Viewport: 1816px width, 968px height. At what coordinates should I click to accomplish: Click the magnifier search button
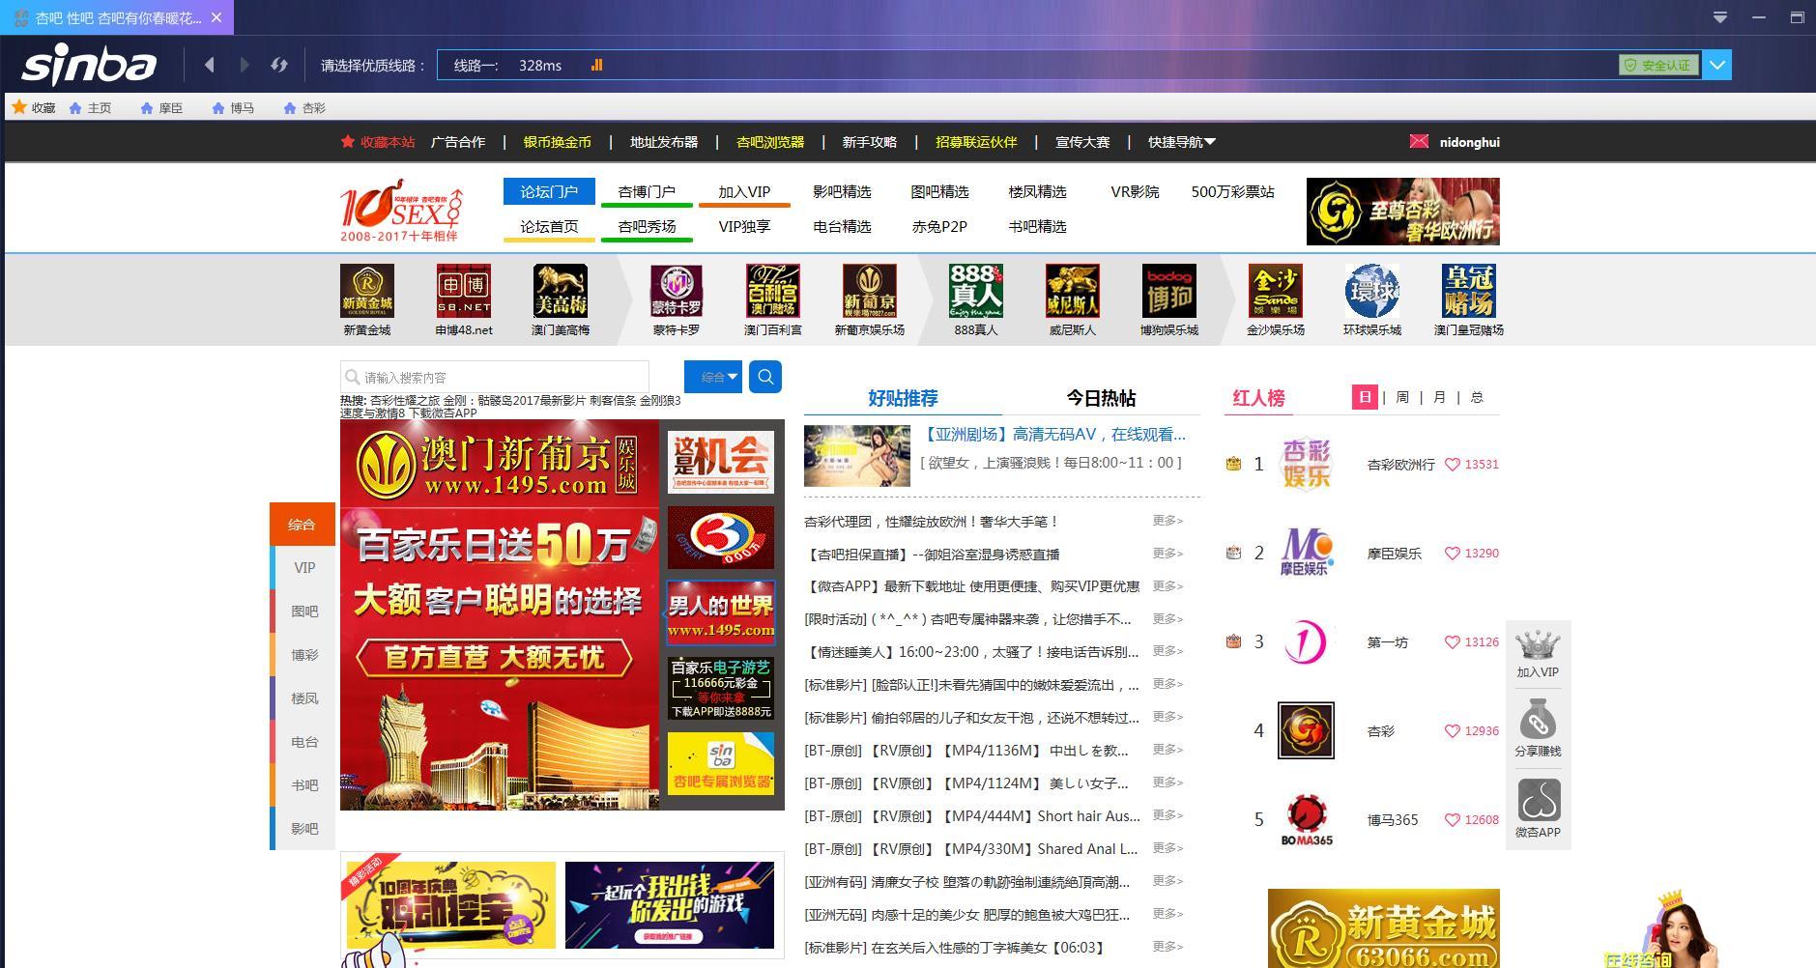tap(765, 377)
